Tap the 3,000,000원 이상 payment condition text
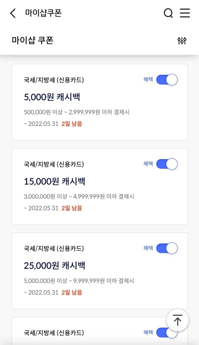The height and width of the screenshot is (345, 199). [79, 196]
